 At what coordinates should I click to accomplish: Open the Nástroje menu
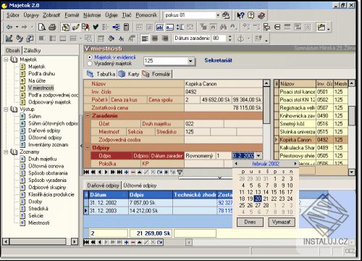(92, 15)
